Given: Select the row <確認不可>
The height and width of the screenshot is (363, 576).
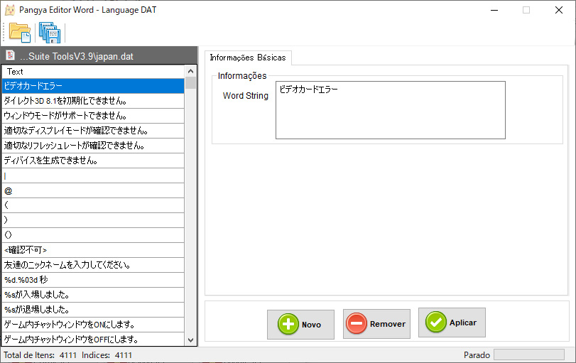Looking at the screenshot, I should (x=93, y=250).
